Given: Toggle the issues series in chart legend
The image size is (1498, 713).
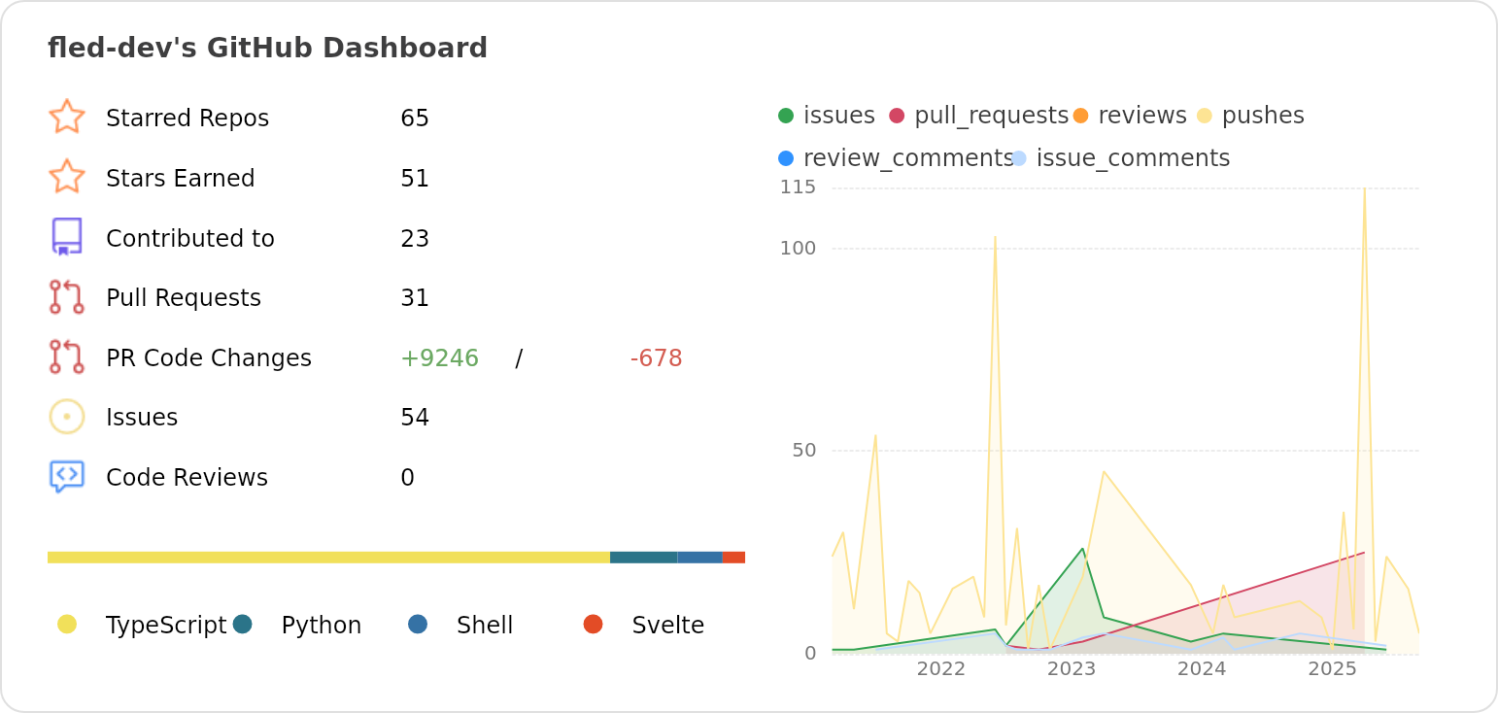Looking at the screenshot, I should click(827, 116).
